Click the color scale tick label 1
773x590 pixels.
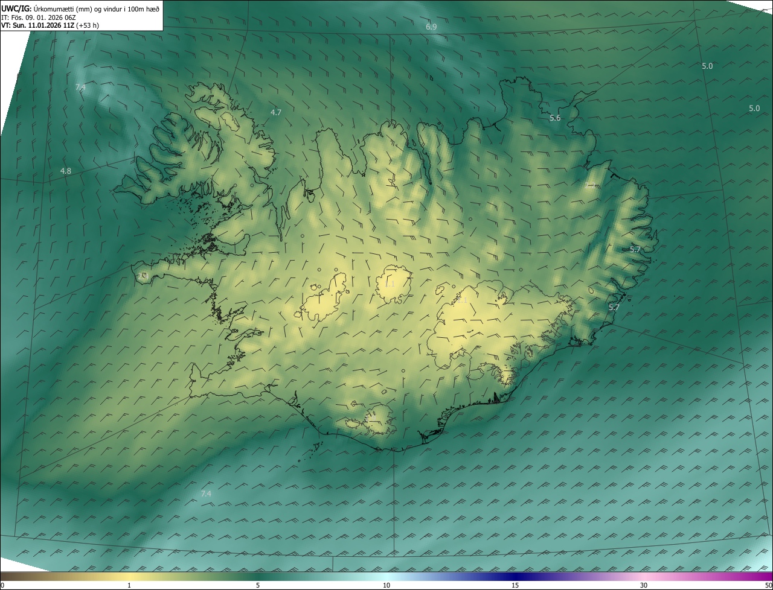click(x=129, y=586)
